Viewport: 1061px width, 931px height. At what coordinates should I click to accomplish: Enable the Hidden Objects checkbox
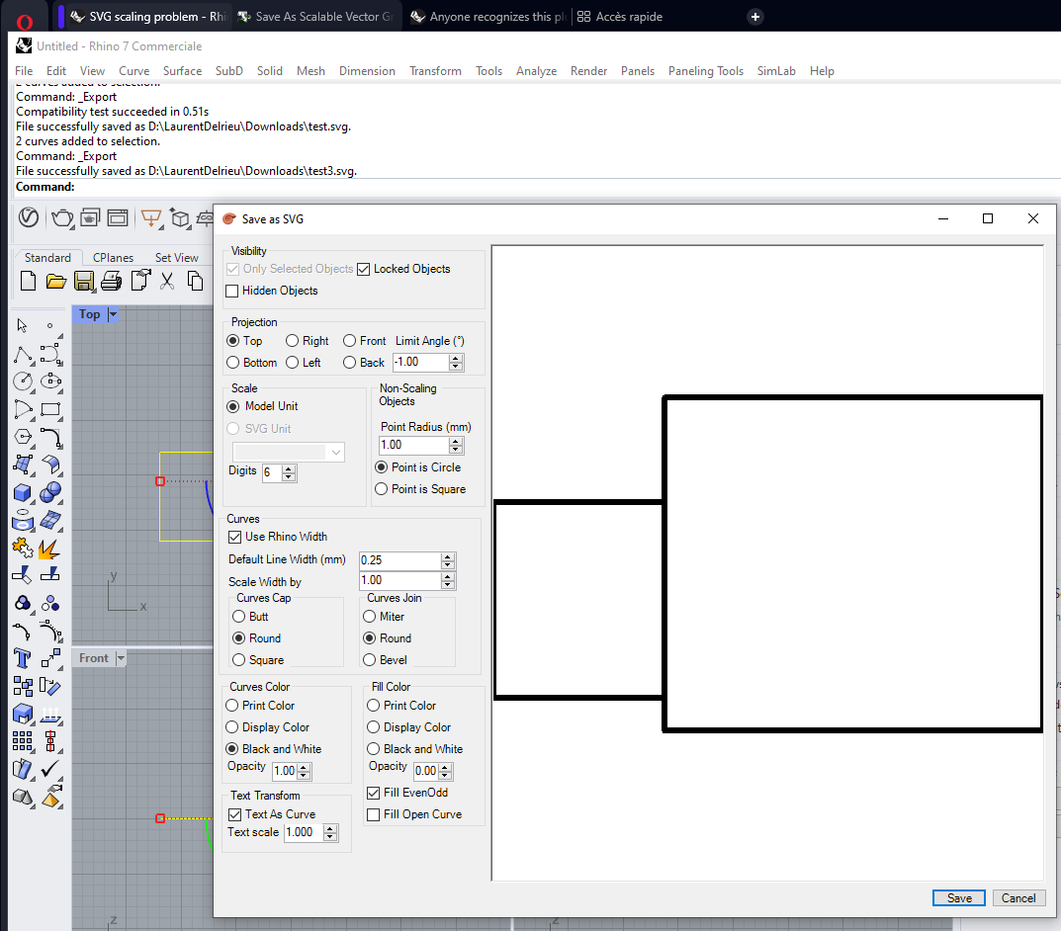[x=233, y=291]
